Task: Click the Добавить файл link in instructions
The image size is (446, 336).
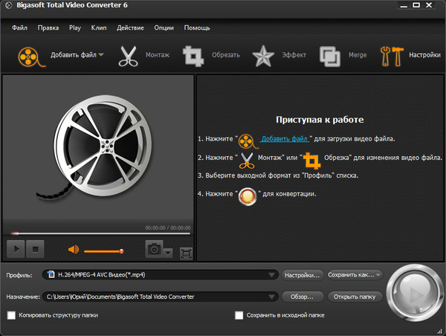Action: point(284,138)
